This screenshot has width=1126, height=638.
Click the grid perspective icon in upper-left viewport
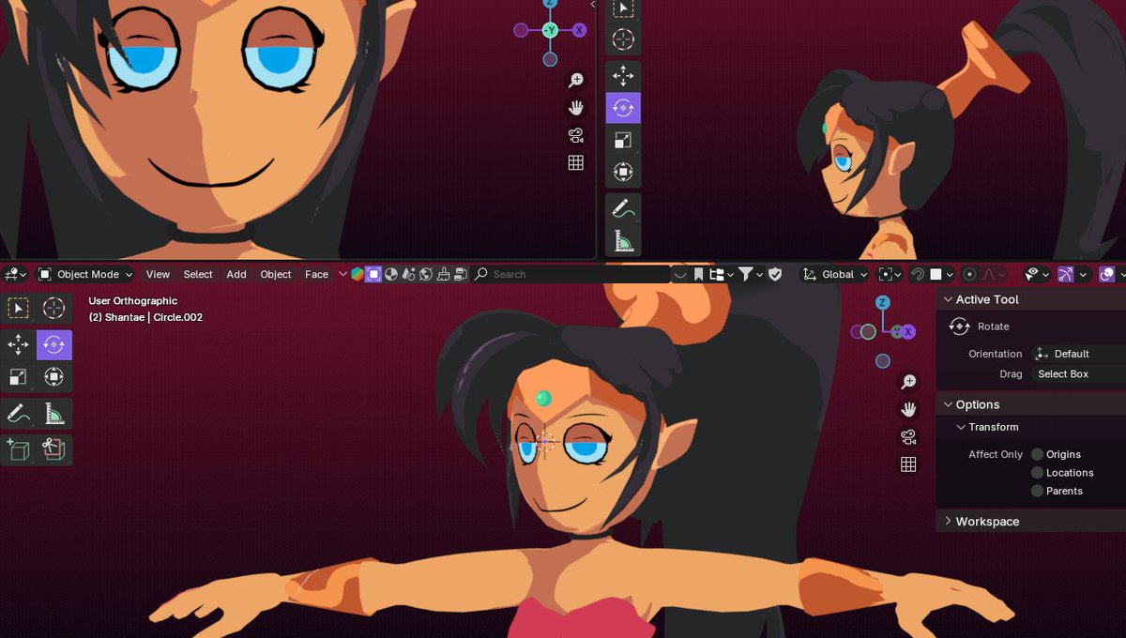(576, 162)
